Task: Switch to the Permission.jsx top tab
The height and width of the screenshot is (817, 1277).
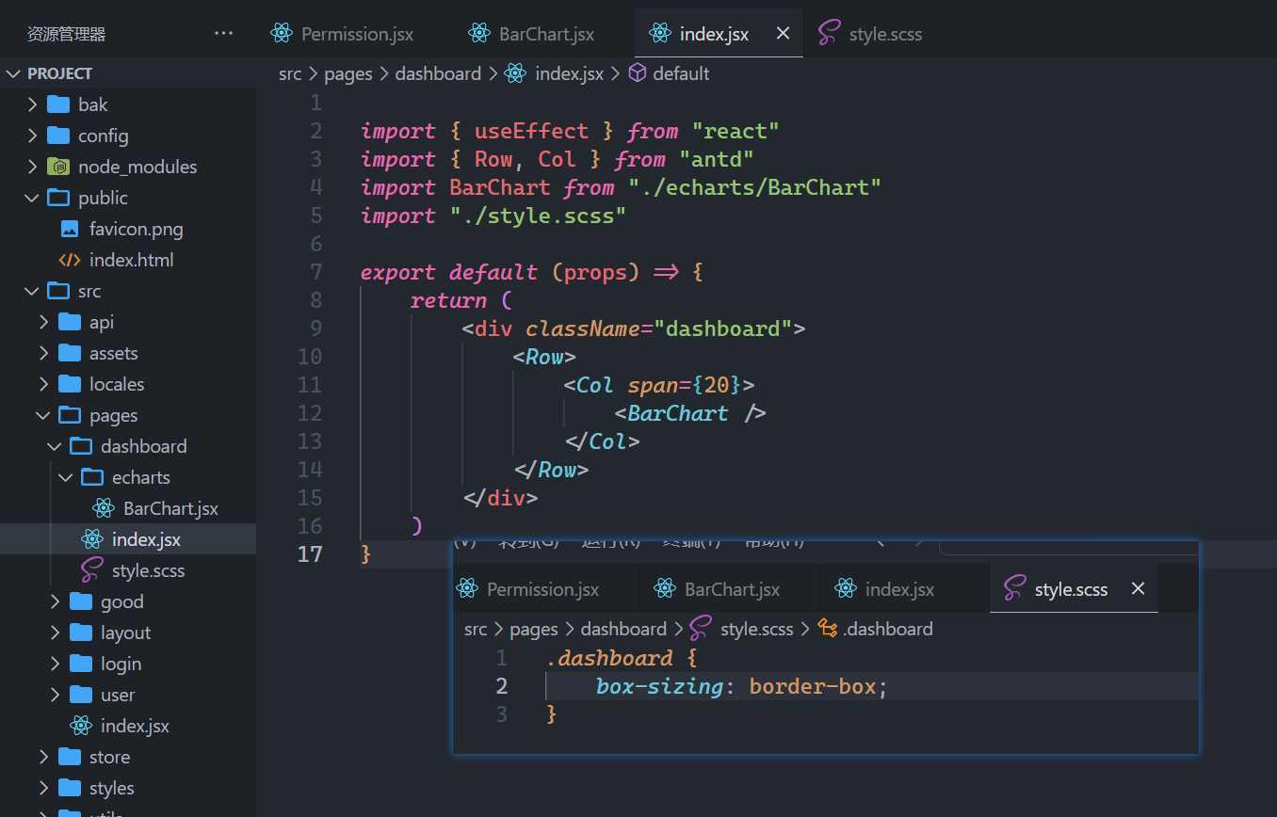Action: (x=354, y=34)
